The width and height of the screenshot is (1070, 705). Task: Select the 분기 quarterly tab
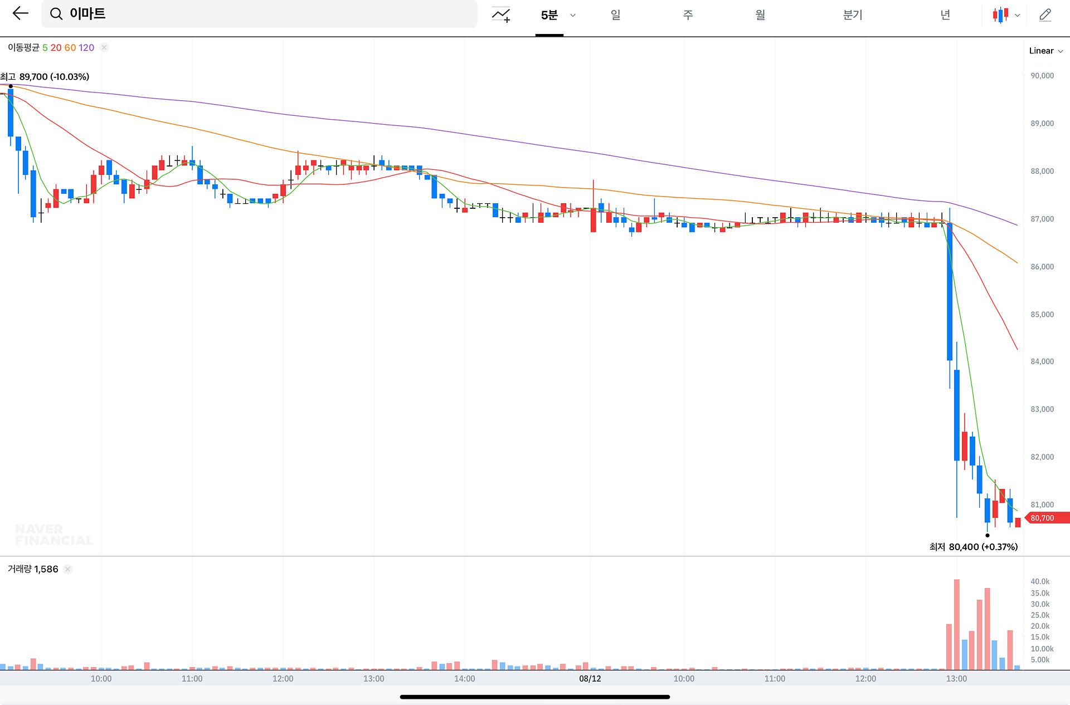coord(853,15)
